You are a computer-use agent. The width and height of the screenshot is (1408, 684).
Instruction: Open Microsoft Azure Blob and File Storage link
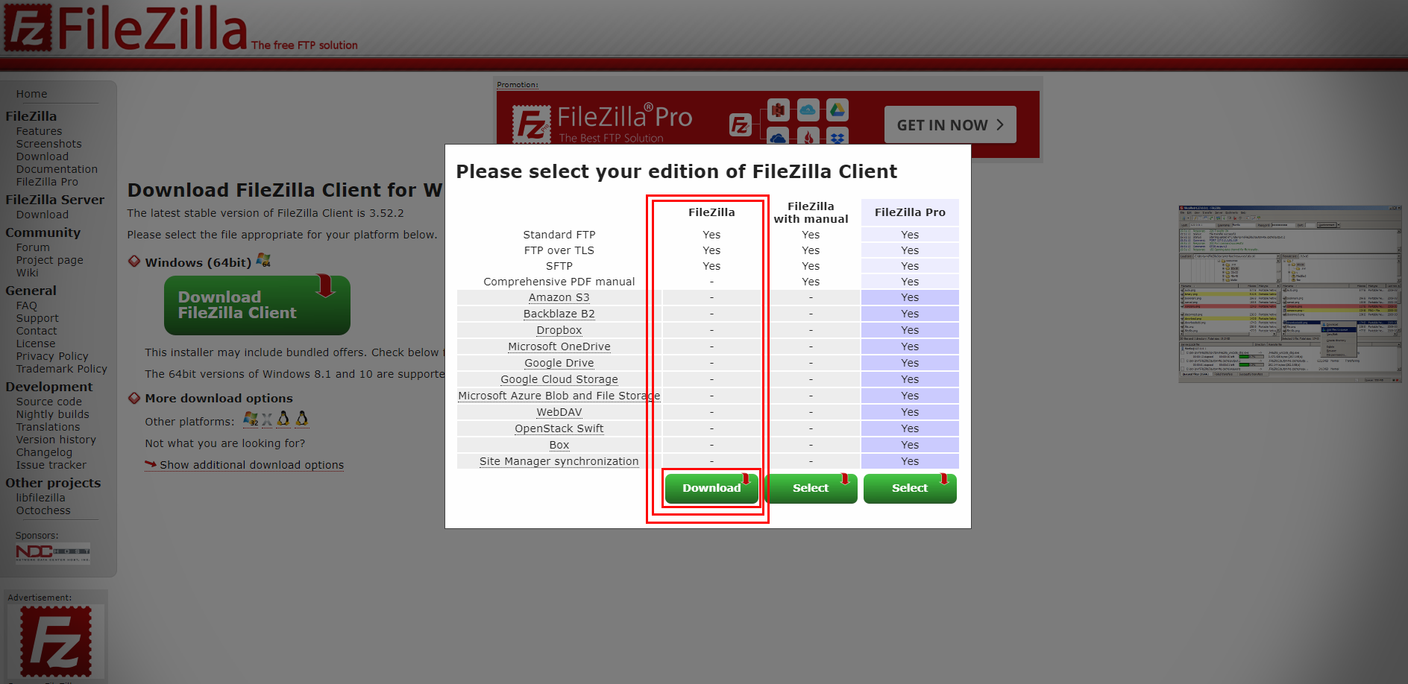coord(559,396)
